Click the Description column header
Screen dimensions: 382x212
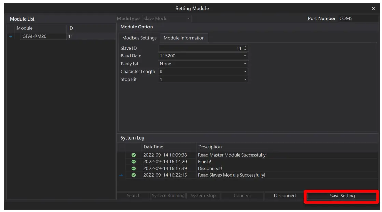(210, 147)
